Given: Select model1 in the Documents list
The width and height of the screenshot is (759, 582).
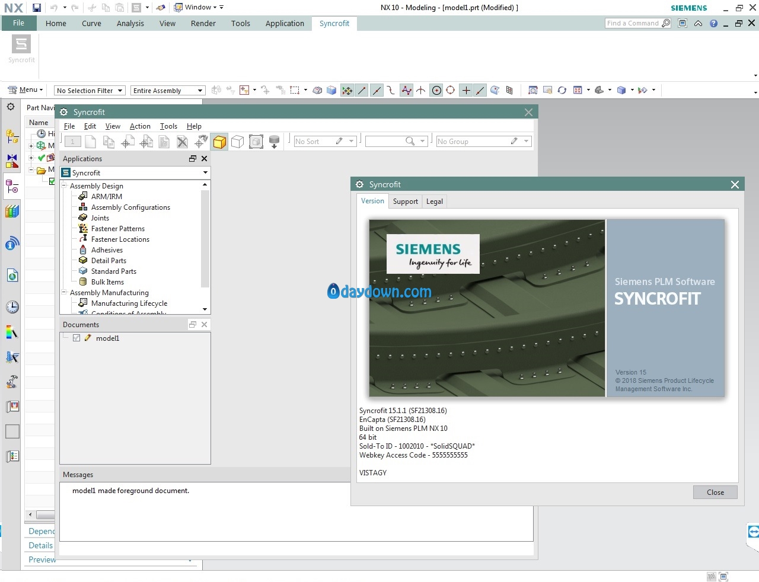Looking at the screenshot, I should 107,338.
